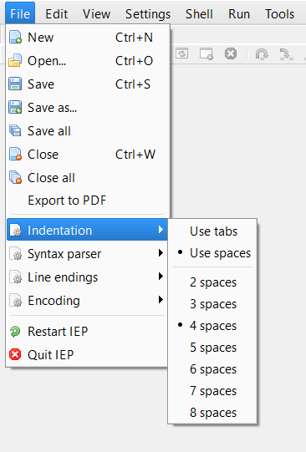The image size is (306, 452).
Task: Click the Save all icon
Action: tap(15, 130)
